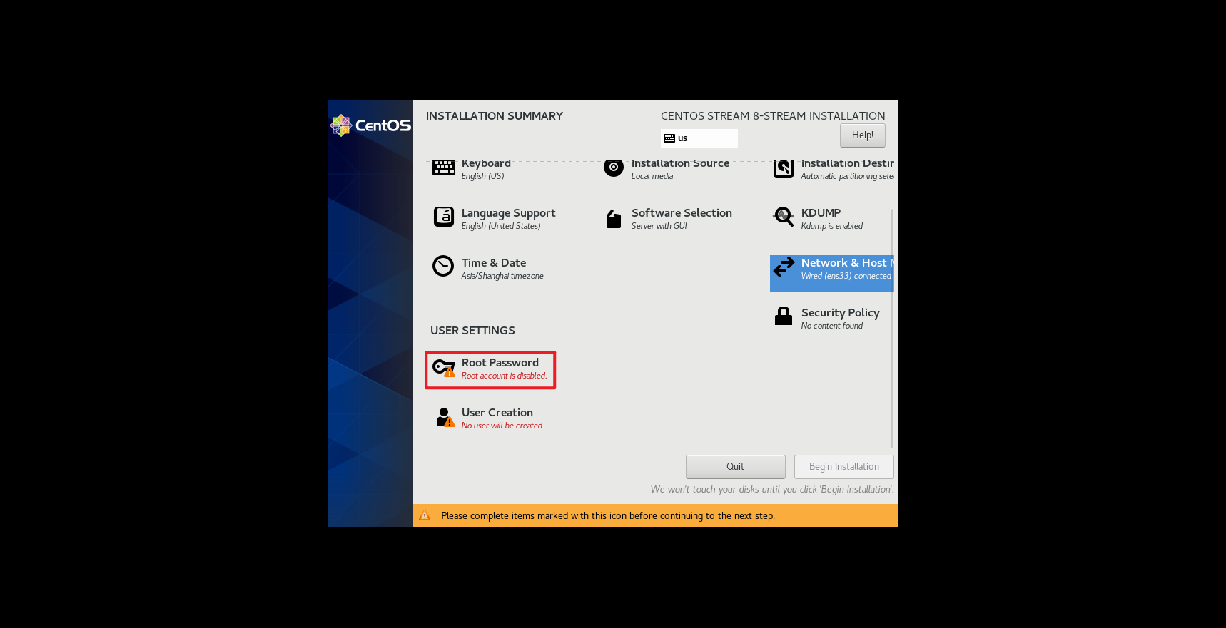Click the keyboard layout icon beside us
Screen dimensions: 1226x628
669,138
